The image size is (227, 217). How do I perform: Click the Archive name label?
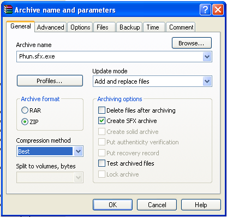click(x=34, y=45)
